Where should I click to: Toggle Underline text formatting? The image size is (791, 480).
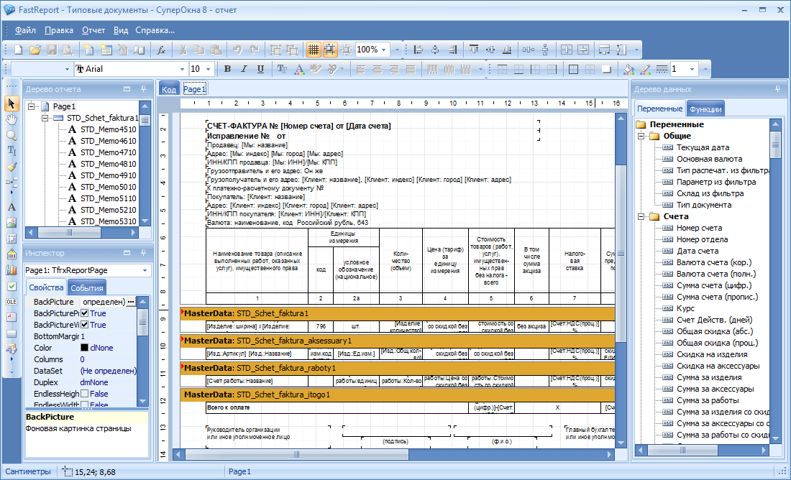[x=260, y=69]
